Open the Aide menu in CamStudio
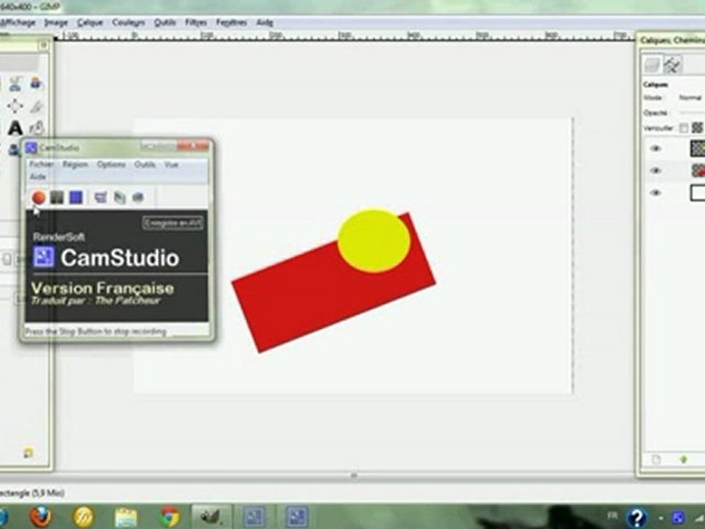The image size is (705, 529). (38, 177)
